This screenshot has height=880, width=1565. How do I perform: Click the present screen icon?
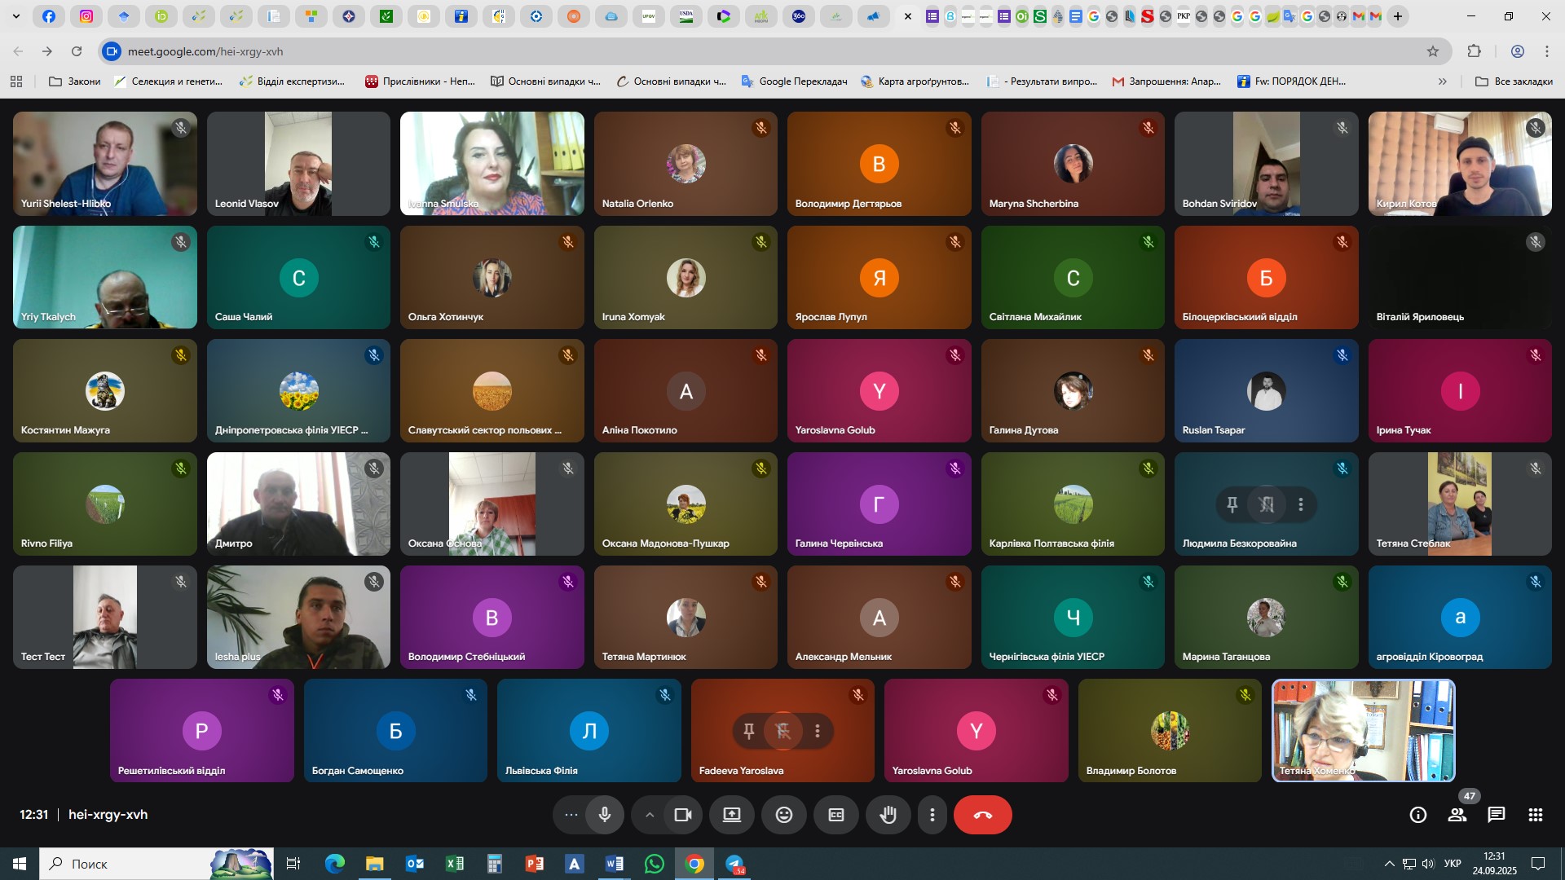[731, 815]
